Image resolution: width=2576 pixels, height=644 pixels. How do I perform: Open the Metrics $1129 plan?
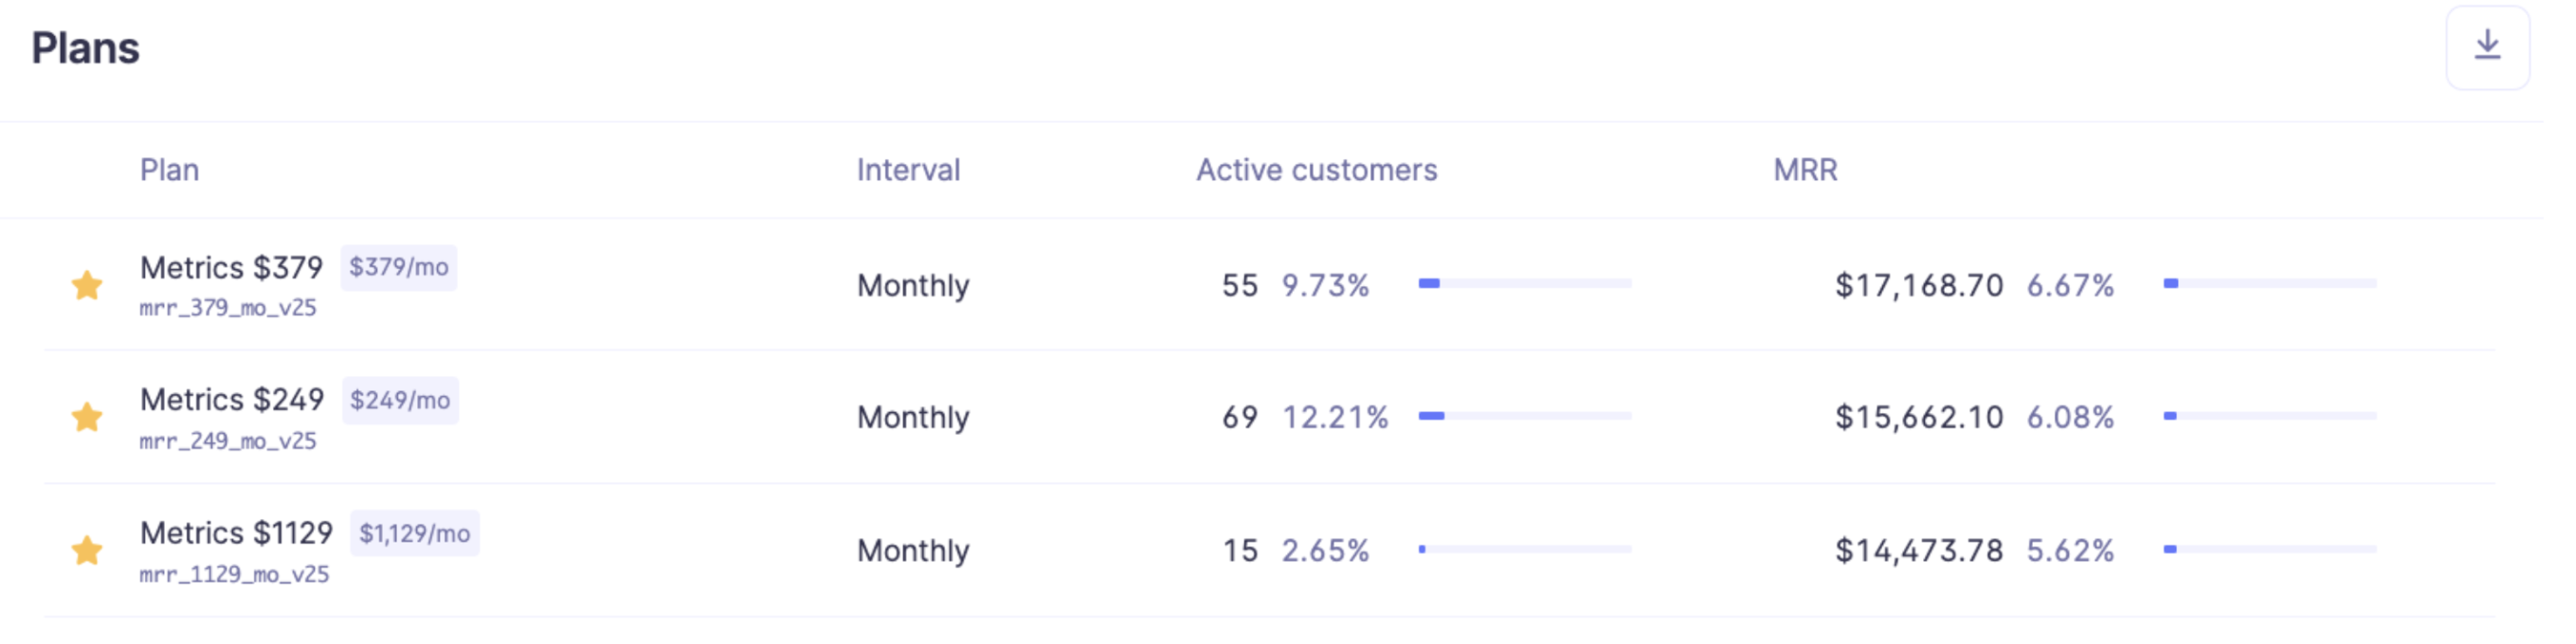point(236,532)
